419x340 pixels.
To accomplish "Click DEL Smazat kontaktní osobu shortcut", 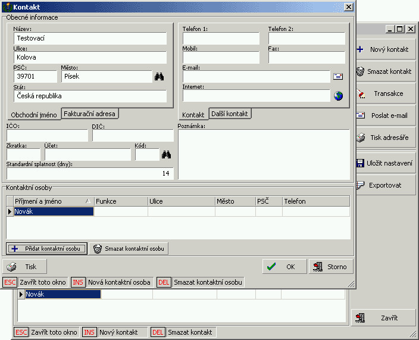I will pos(201,282).
